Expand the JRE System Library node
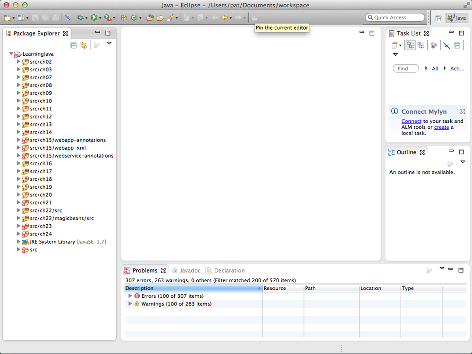Viewport: 472px width, 354px height. [x=18, y=241]
